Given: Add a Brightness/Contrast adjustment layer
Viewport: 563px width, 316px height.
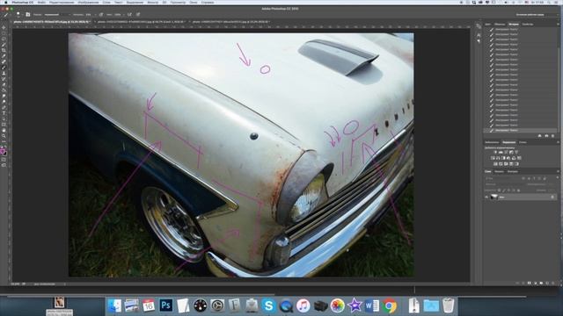Looking at the screenshot, I should point(496,152).
